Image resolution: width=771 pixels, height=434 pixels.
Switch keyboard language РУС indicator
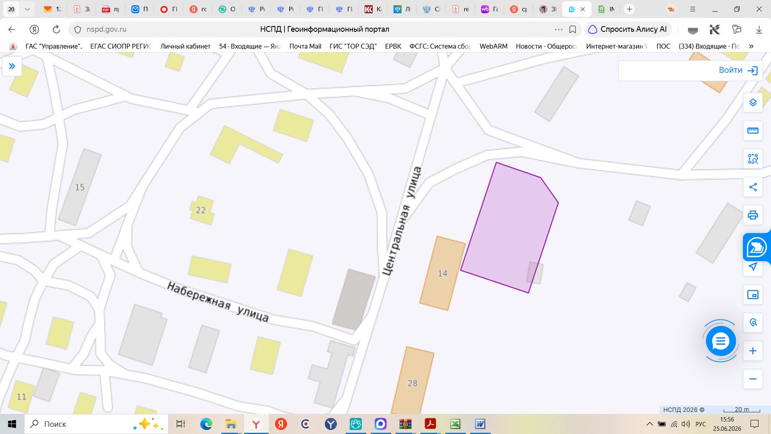click(x=701, y=424)
